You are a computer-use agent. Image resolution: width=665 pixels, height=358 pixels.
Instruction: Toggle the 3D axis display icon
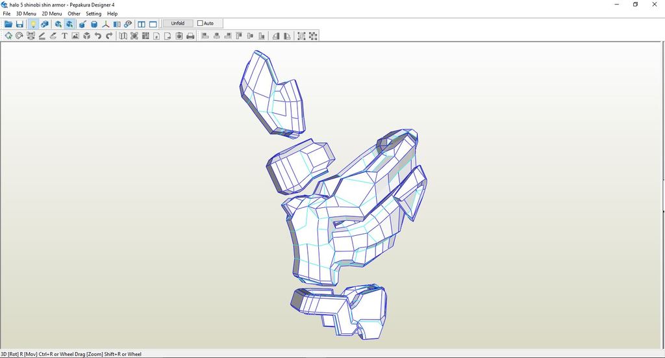click(106, 24)
